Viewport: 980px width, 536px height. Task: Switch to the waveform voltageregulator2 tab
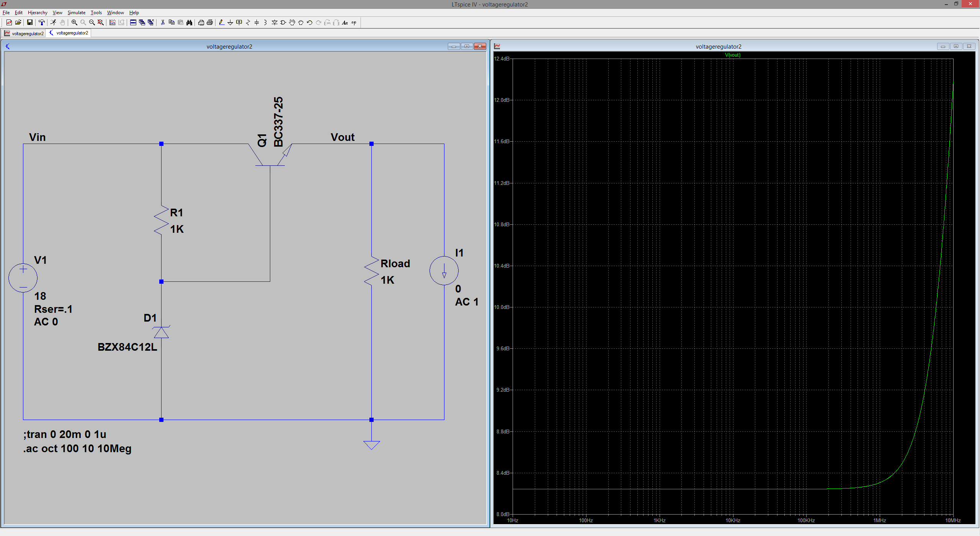click(24, 33)
